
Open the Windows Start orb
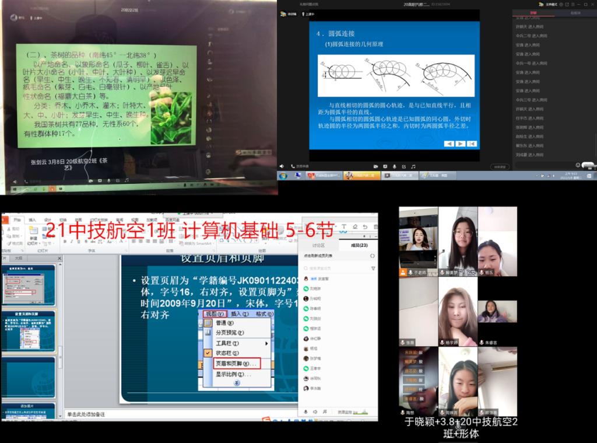283,176
